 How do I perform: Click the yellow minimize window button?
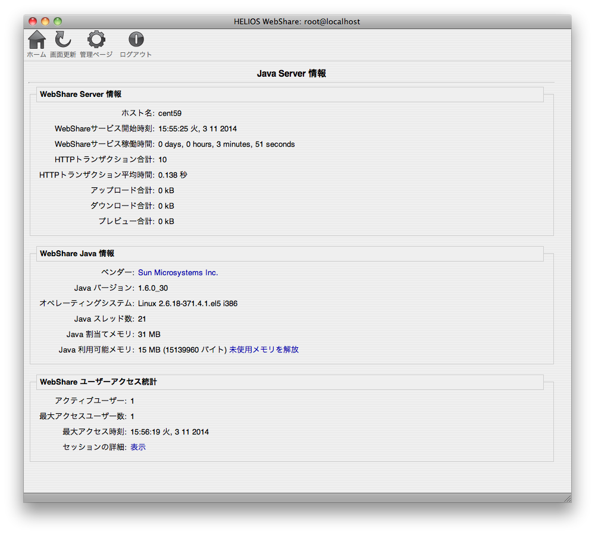(x=45, y=21)
